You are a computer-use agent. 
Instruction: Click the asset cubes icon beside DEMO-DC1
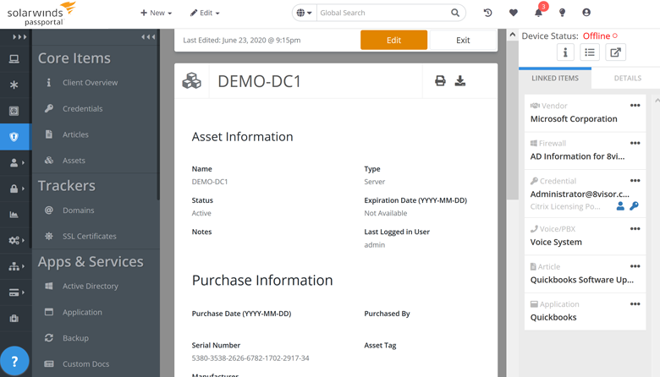(191, 80)
